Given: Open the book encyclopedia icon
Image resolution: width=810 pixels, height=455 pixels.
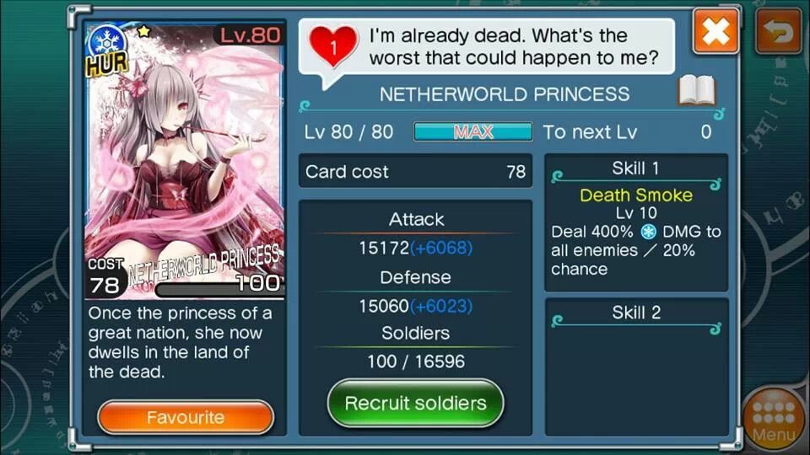Looking at the screenshot, I should click(697, 91).
